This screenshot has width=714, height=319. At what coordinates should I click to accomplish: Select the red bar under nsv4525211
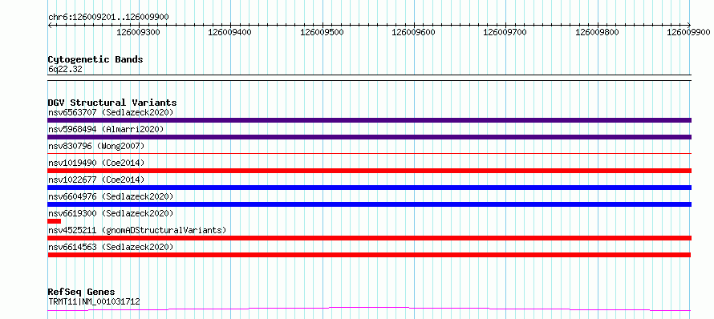click(369, 238)
